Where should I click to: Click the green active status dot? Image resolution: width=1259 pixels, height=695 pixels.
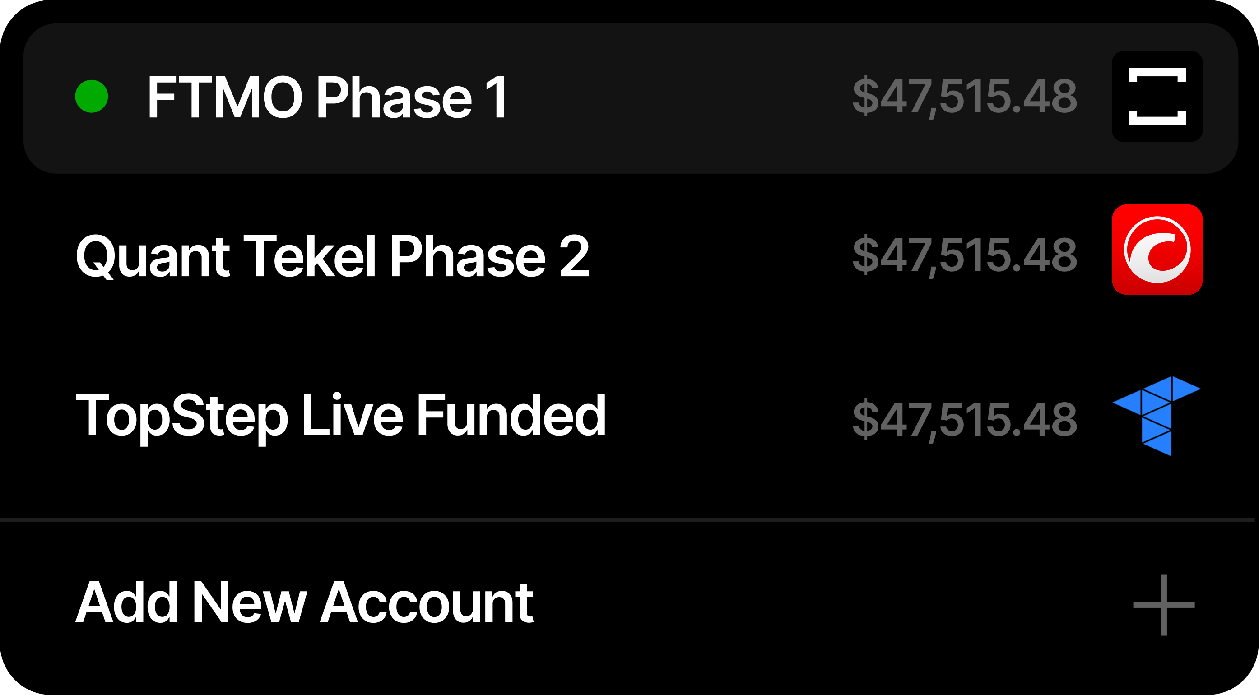point(91,96)
